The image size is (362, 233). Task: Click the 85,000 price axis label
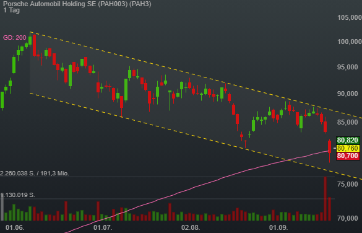[348, 122]
